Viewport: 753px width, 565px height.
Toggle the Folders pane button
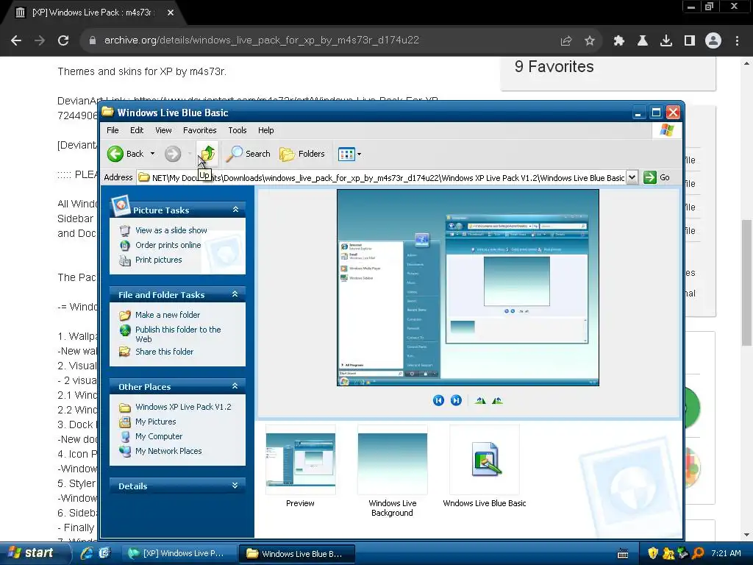[302, 154]
